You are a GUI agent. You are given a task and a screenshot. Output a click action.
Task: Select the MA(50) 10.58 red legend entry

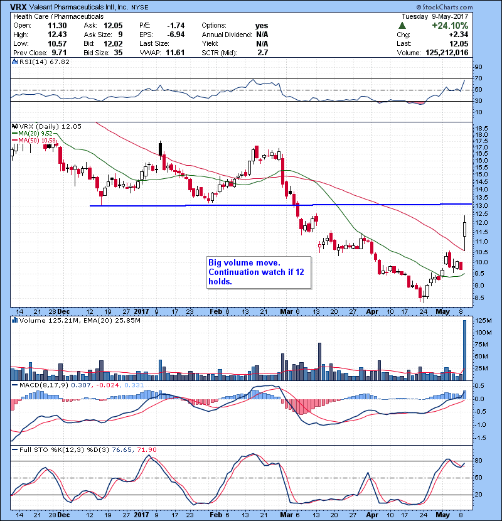34,140
